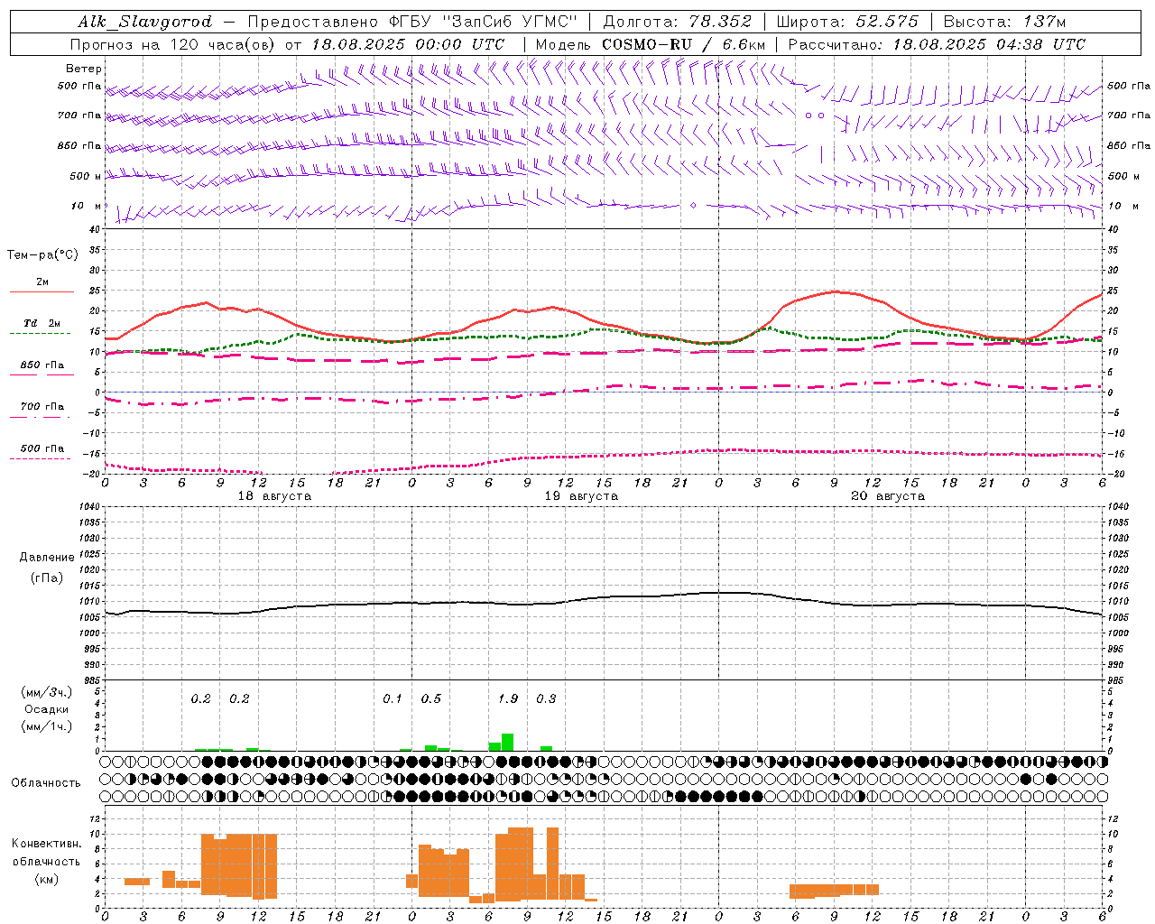Click the Ветер wind panel label
Viewport: 1155px width, 924px height.
point(84,69)
